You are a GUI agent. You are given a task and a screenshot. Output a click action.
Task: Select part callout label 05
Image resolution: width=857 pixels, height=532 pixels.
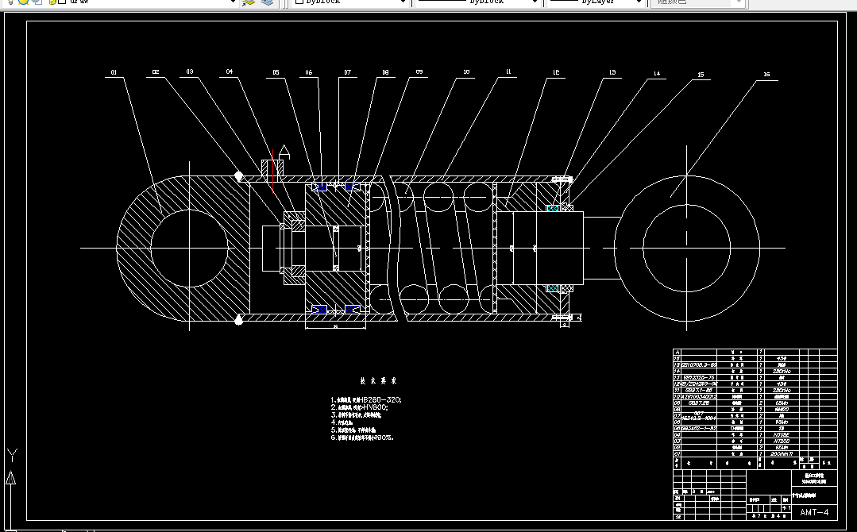pos(276,72)
